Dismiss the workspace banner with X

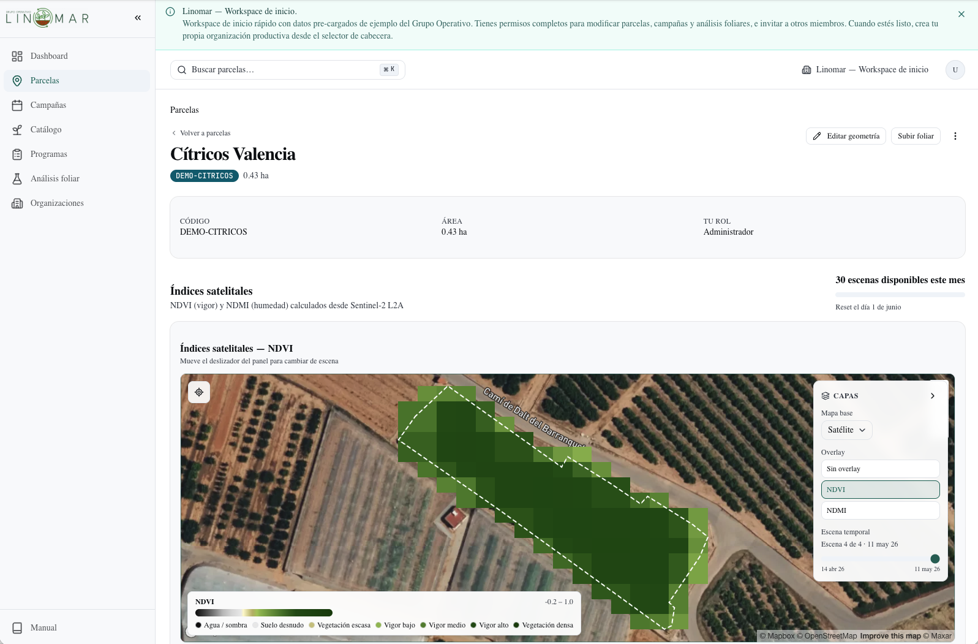tap(961, 14)
